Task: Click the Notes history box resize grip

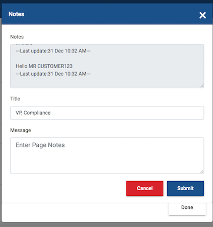Action: click(202, 86)
